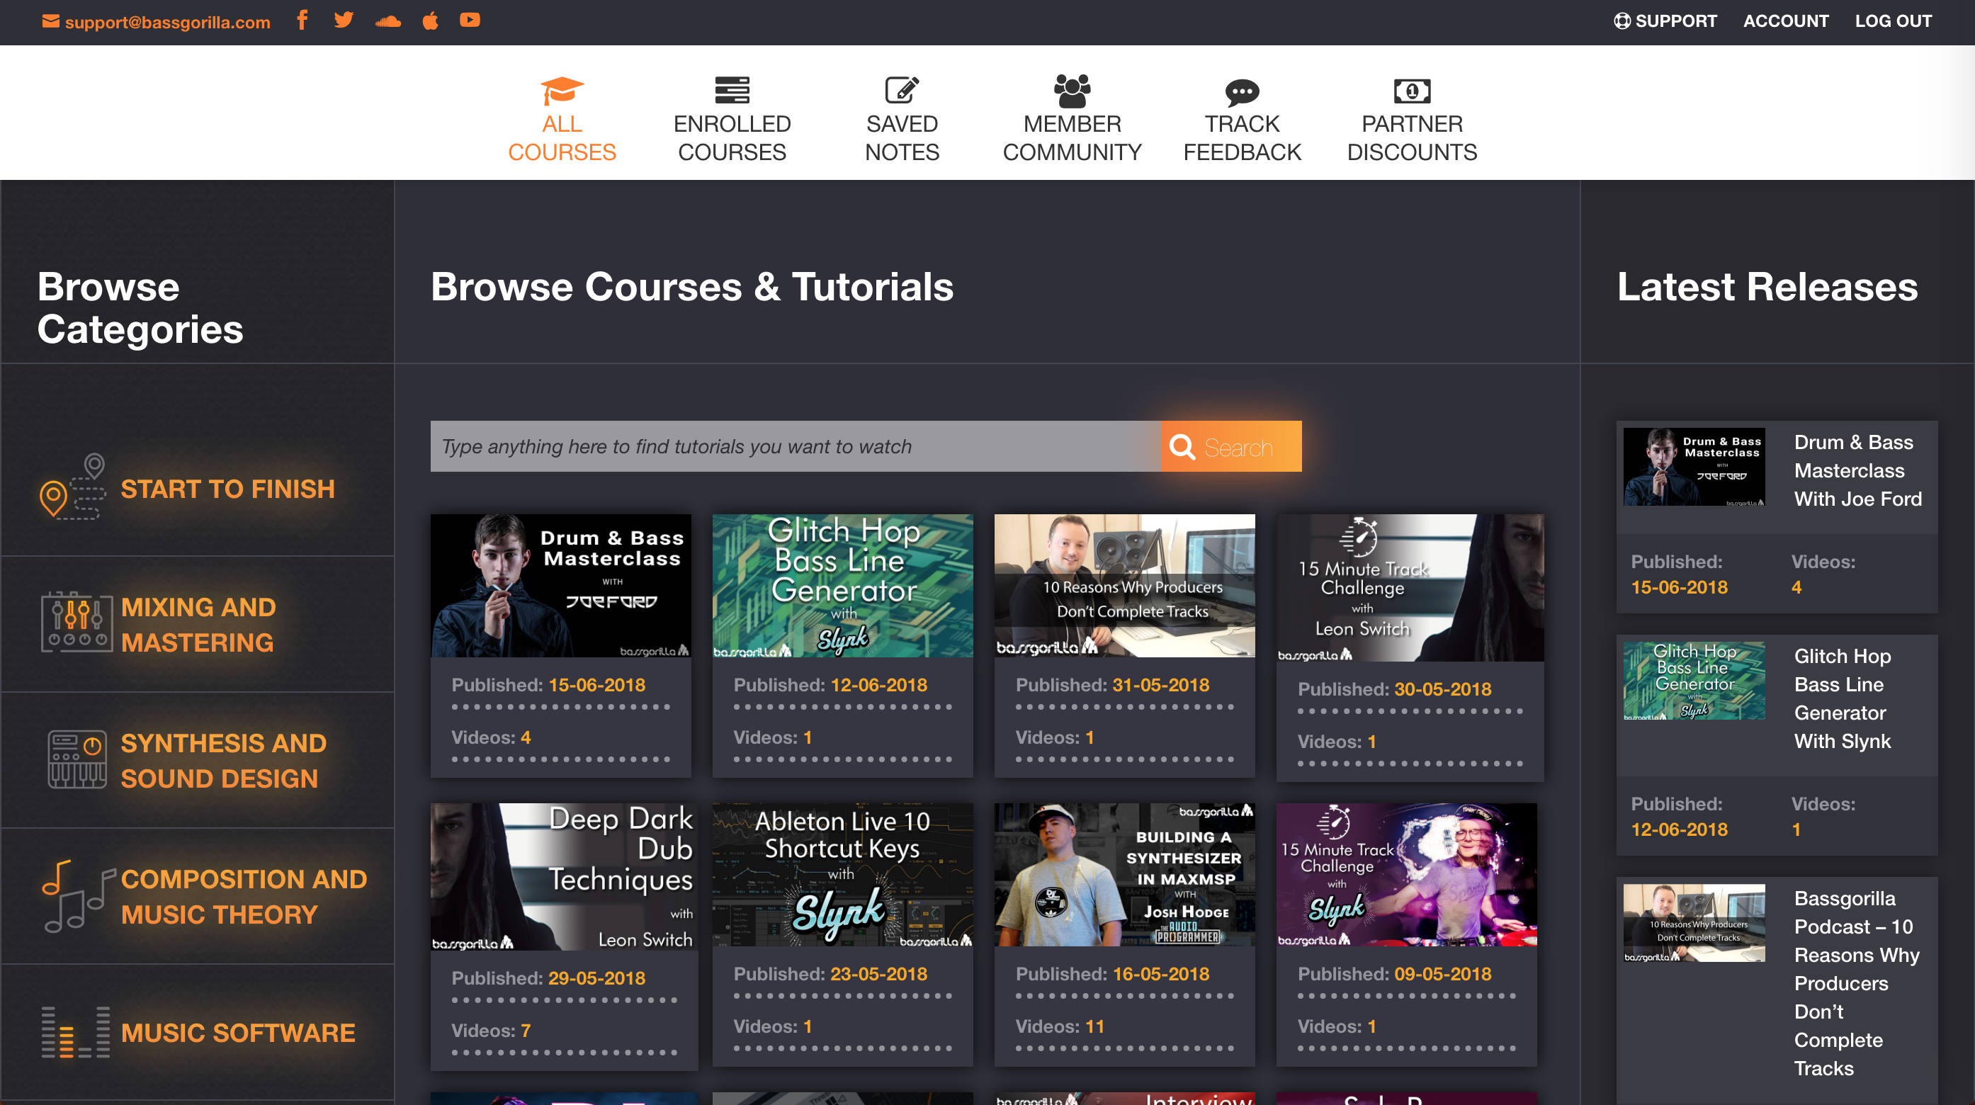Select Music Software category

[238, 1033]
